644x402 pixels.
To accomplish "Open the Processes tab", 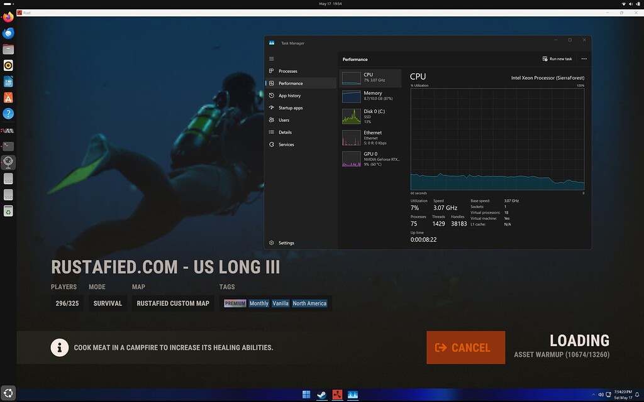I will pos(287,71).
